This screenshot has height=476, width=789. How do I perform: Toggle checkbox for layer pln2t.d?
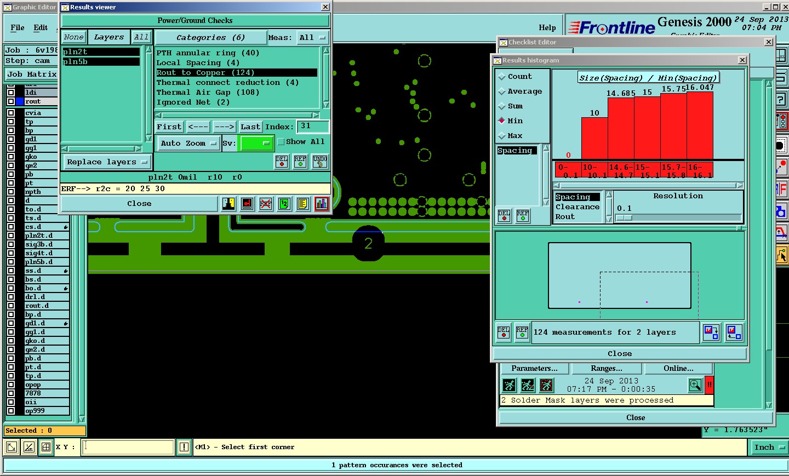(x=11, y=236)
